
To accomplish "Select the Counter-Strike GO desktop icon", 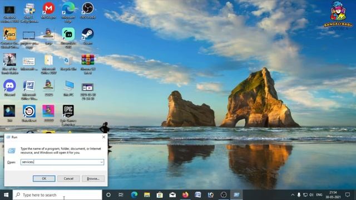I will coord(9,38).
